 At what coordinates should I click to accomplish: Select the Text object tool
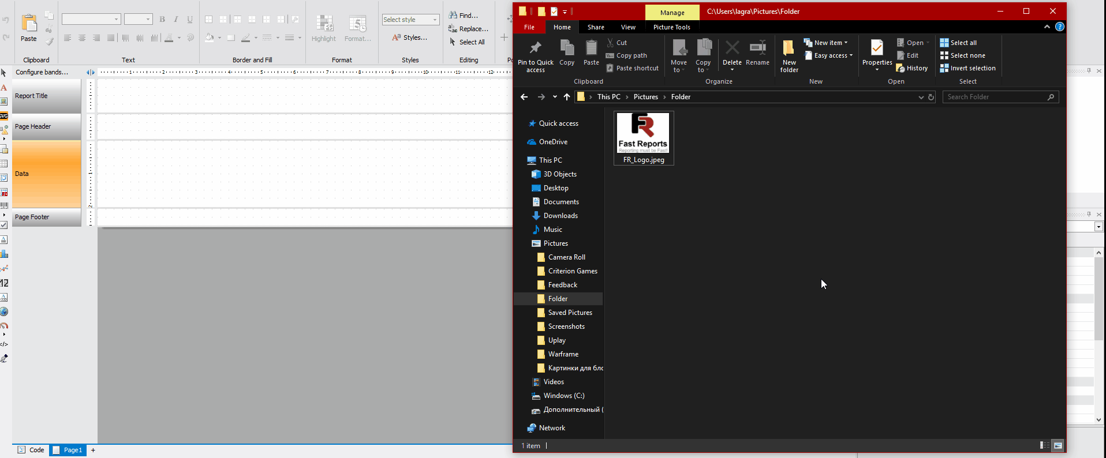(x=3, y=88)
